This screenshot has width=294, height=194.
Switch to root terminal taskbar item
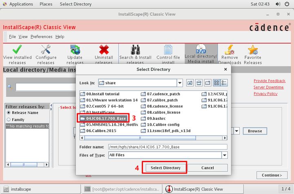point(122,189)
